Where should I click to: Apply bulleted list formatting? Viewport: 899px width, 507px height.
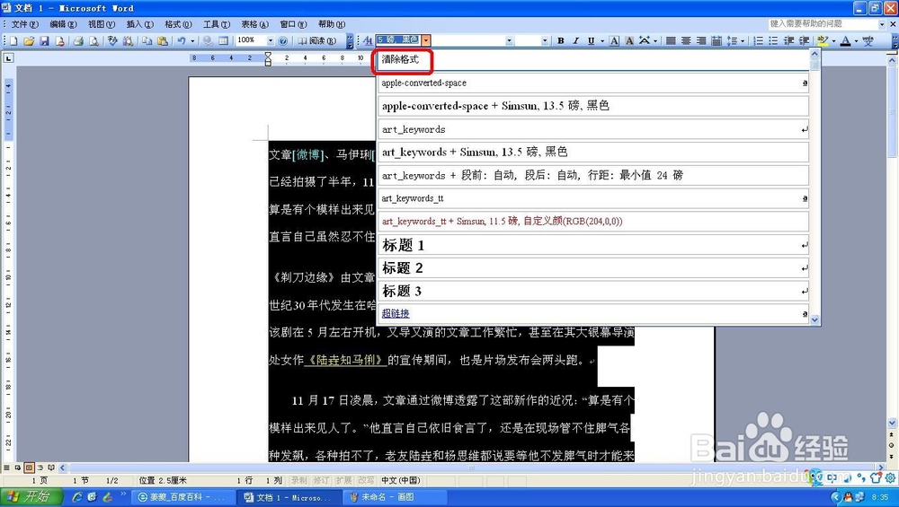pos(773,40)
